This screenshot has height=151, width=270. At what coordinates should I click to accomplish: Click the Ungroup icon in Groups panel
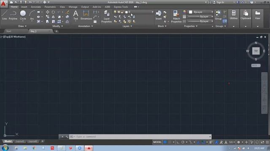tap(225, 12)
